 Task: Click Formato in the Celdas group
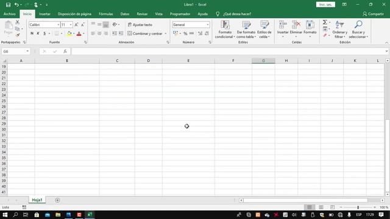(310, 29)
